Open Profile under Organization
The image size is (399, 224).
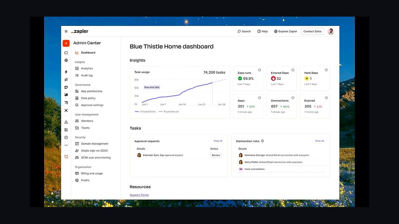82,180
